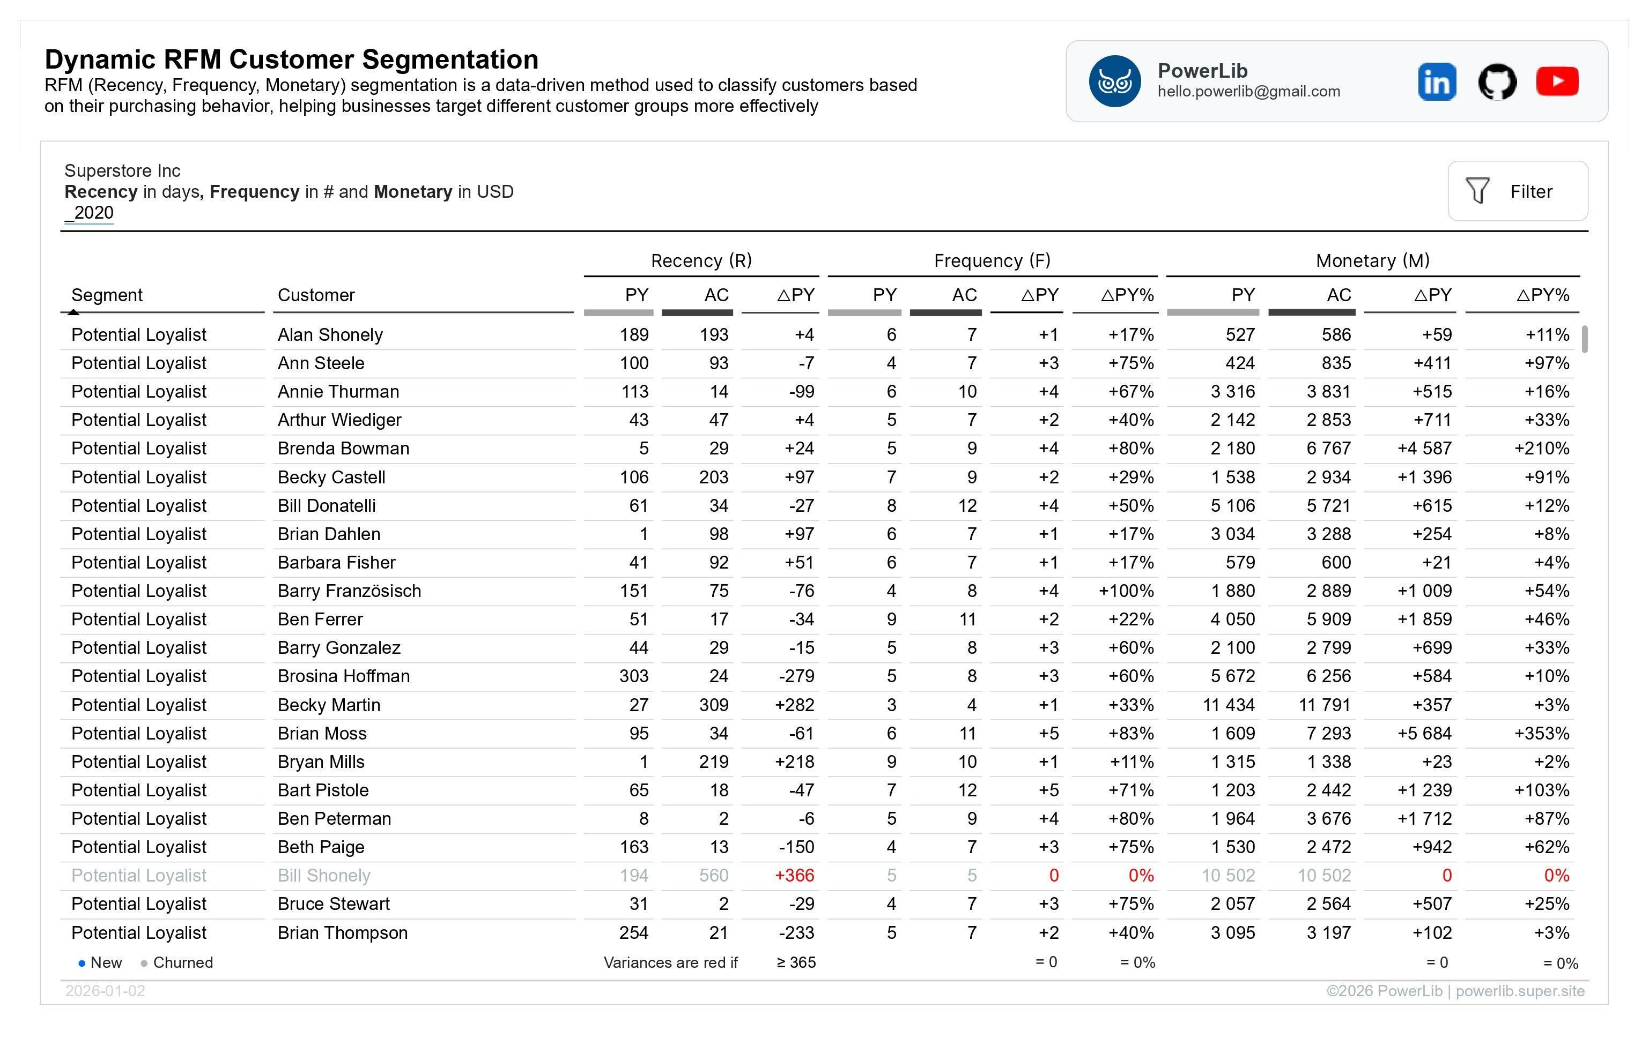Open the YouTube icon link

1557,81
